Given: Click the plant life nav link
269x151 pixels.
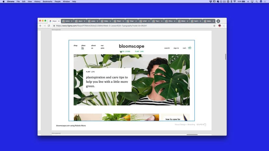Looking at the screenshot, I should pyautogui.click(x=83, y=47).
